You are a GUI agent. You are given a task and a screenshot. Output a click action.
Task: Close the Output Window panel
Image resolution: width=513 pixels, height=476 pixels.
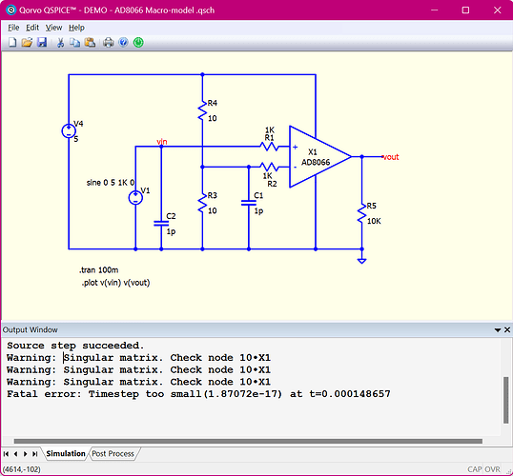[507, 330]
